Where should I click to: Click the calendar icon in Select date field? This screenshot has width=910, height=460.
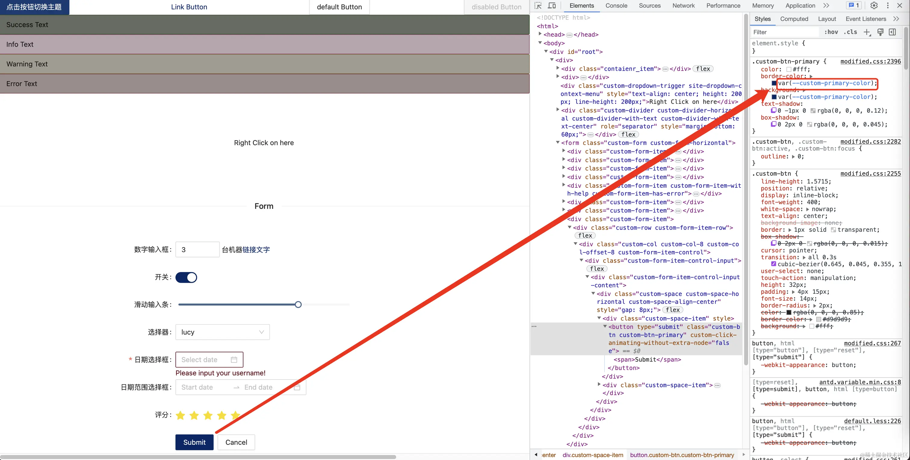pyautogui.click(x=234, y=359)
